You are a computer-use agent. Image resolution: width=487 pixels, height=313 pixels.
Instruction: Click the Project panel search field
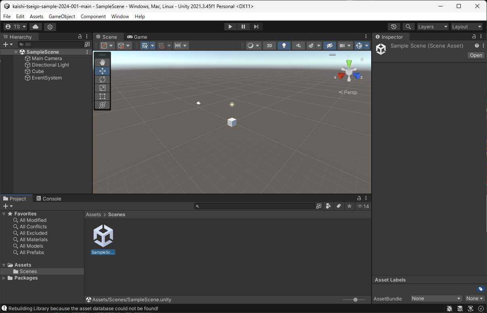tap(255, 206)
